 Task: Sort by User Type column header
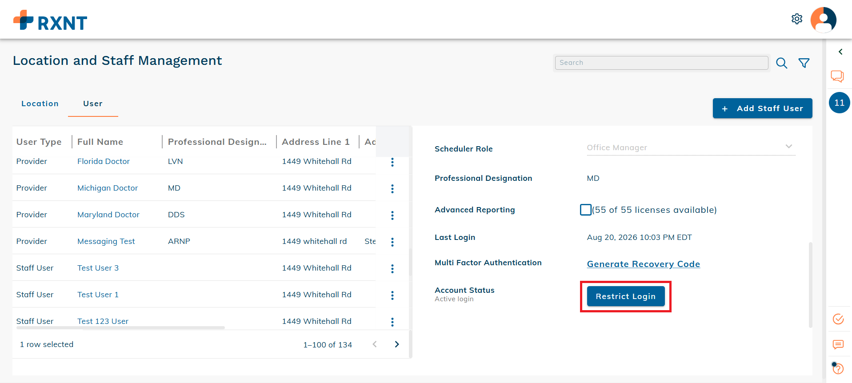click(x=39, y=142)
